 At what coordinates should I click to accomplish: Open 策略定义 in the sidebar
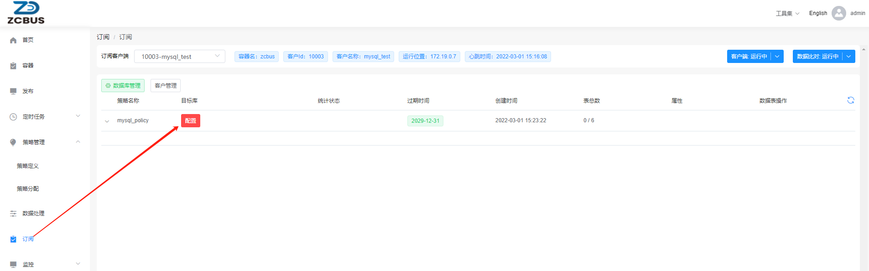pos(28,166)
